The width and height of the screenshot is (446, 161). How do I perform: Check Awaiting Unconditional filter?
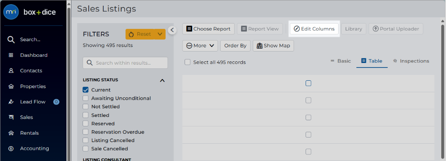point(85,98)
